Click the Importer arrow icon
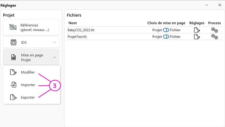225x127 pixels. (x=13, y=85)
